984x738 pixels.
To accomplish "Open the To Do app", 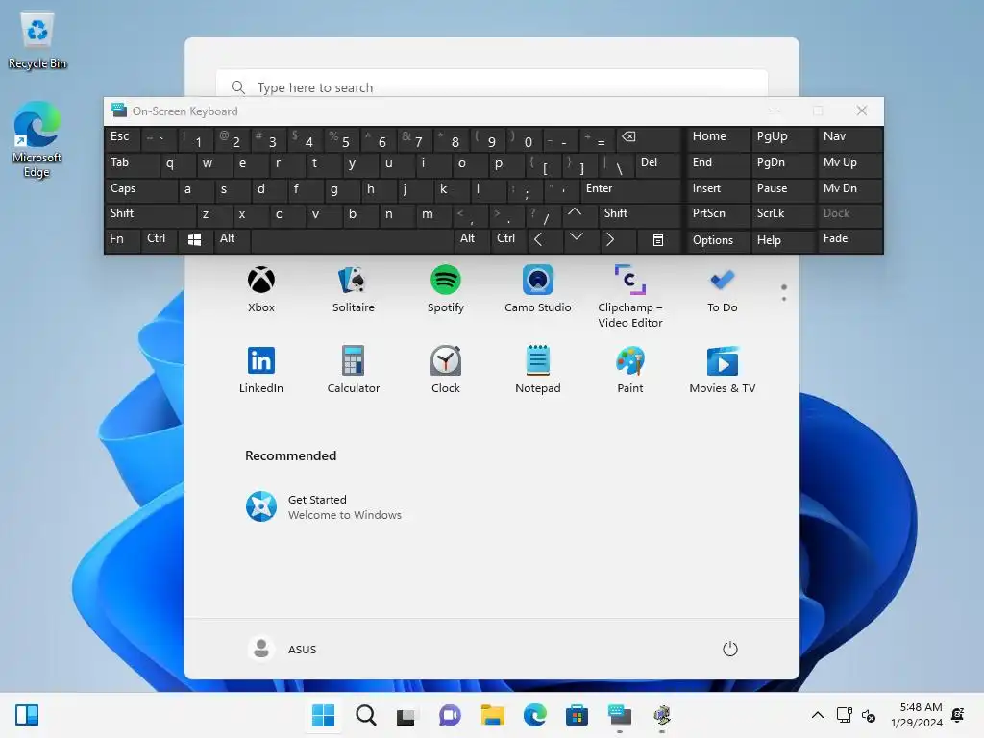I will point(723,288).
